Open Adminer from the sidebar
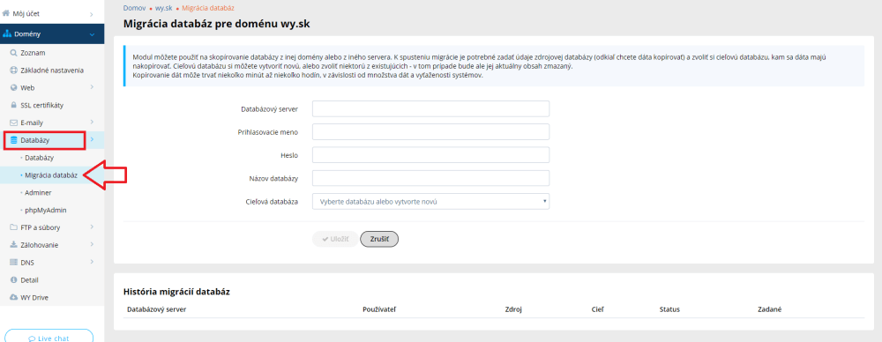Viewport: 882px width, 342px height. (x=38, y=193)
